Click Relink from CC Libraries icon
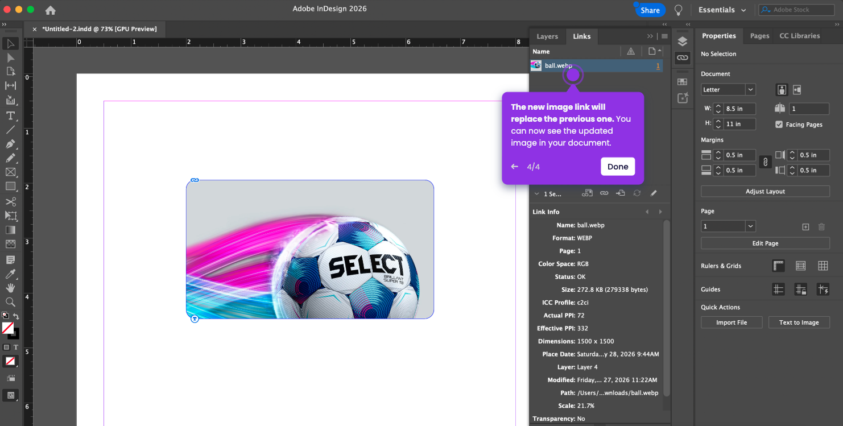The height and width of the screenshot is (426, 843). click(x=588, y=193)
